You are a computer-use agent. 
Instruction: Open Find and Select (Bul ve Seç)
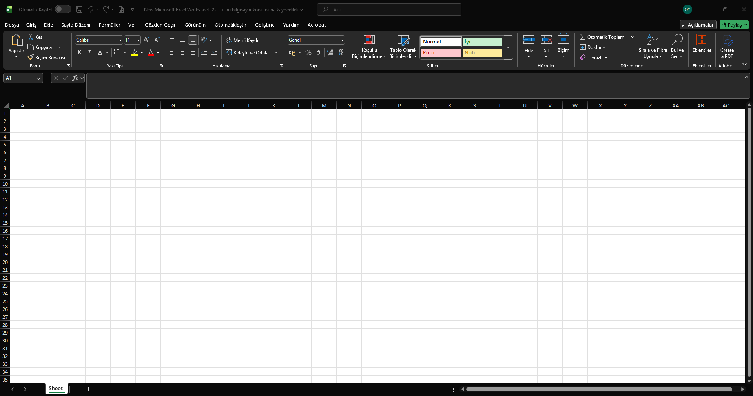677,47
